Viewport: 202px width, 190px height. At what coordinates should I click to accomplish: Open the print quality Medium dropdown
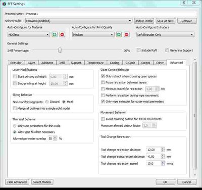click(x=93, y=34)
